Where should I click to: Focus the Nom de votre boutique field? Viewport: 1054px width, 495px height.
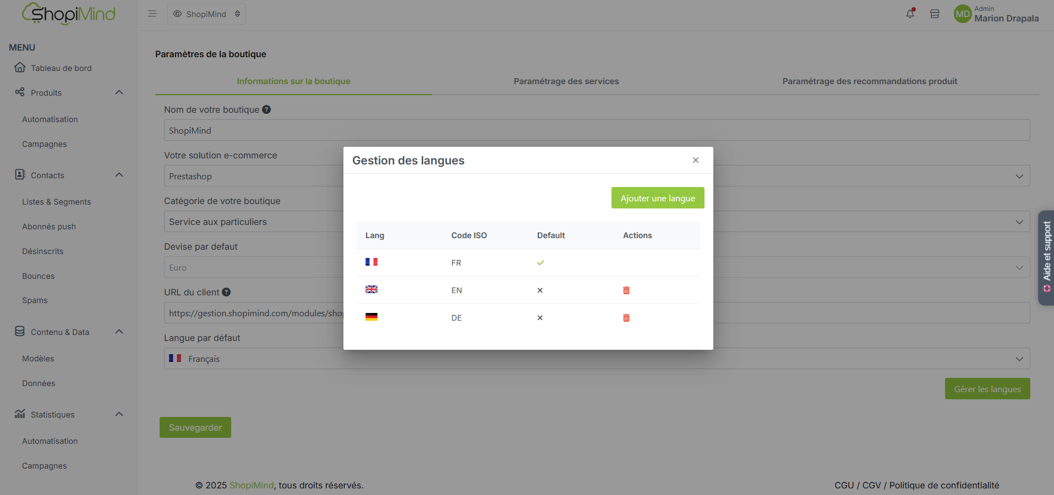tap(597, 130)
